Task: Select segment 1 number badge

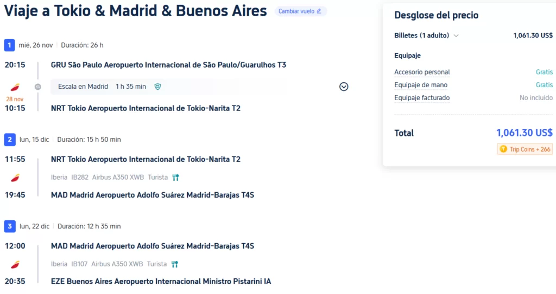Action: point(9,45)
